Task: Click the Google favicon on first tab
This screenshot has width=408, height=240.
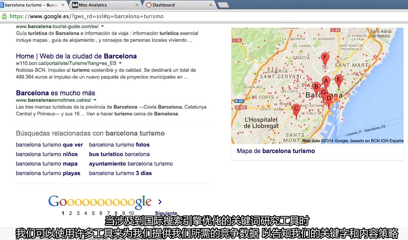Action: (2, 5)
